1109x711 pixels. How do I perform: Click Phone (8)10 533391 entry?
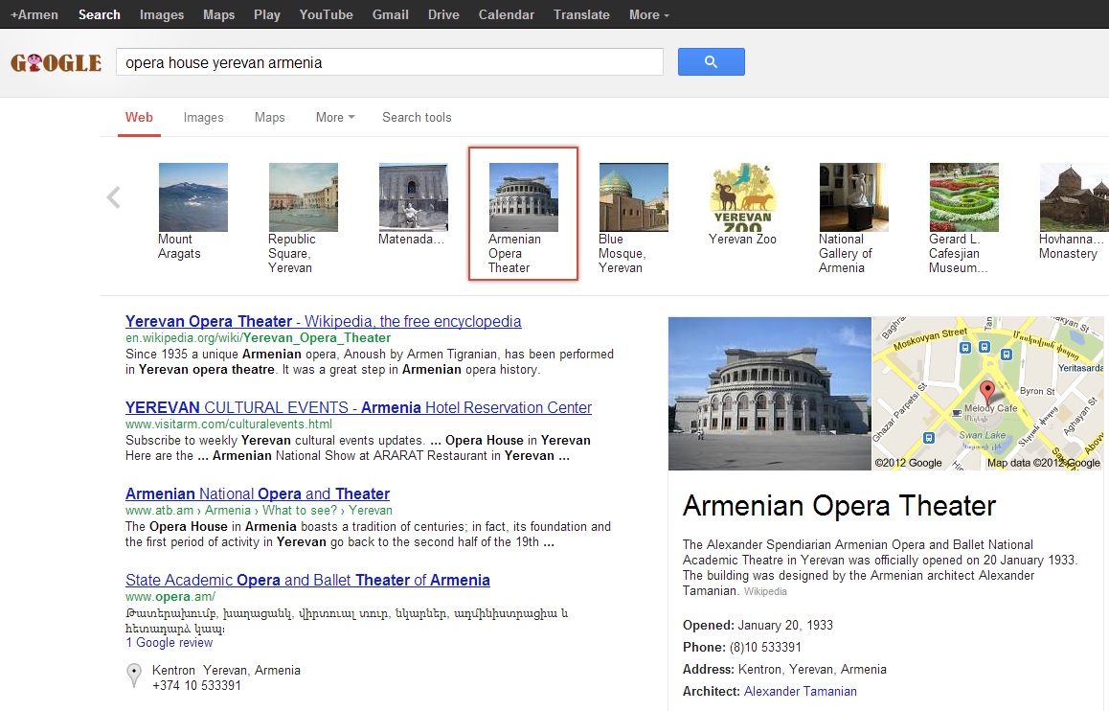click(x=742, y=648)
